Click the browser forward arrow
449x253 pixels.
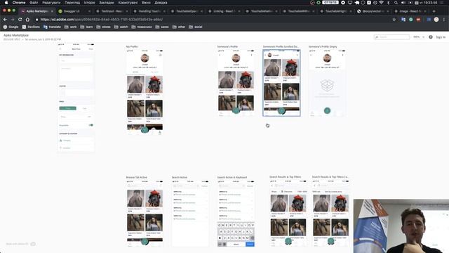pyautogui.click(x=13, y=20)
